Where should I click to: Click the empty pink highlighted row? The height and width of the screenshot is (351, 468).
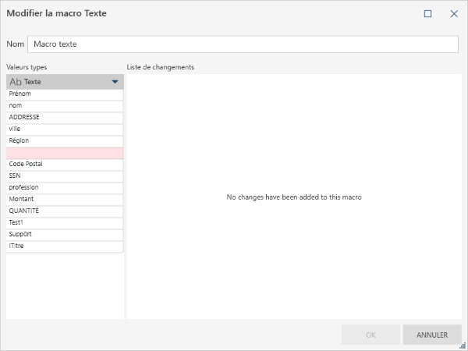(65, 153)
